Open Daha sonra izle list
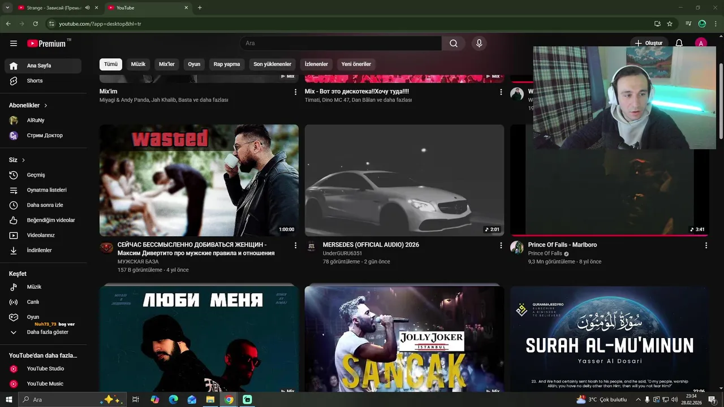 click(x=43, y=205)
